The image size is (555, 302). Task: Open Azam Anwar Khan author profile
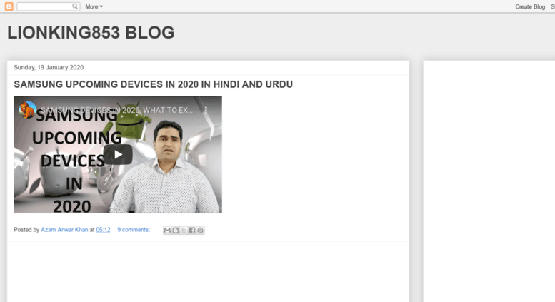tap(64, 230)
